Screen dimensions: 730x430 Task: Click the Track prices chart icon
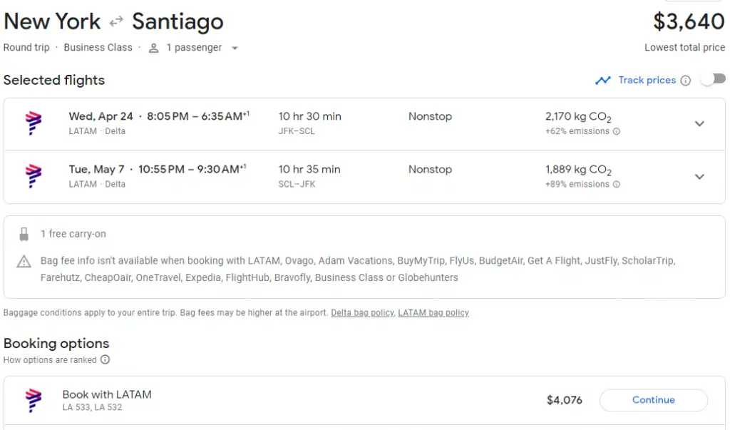click(603, 81)
